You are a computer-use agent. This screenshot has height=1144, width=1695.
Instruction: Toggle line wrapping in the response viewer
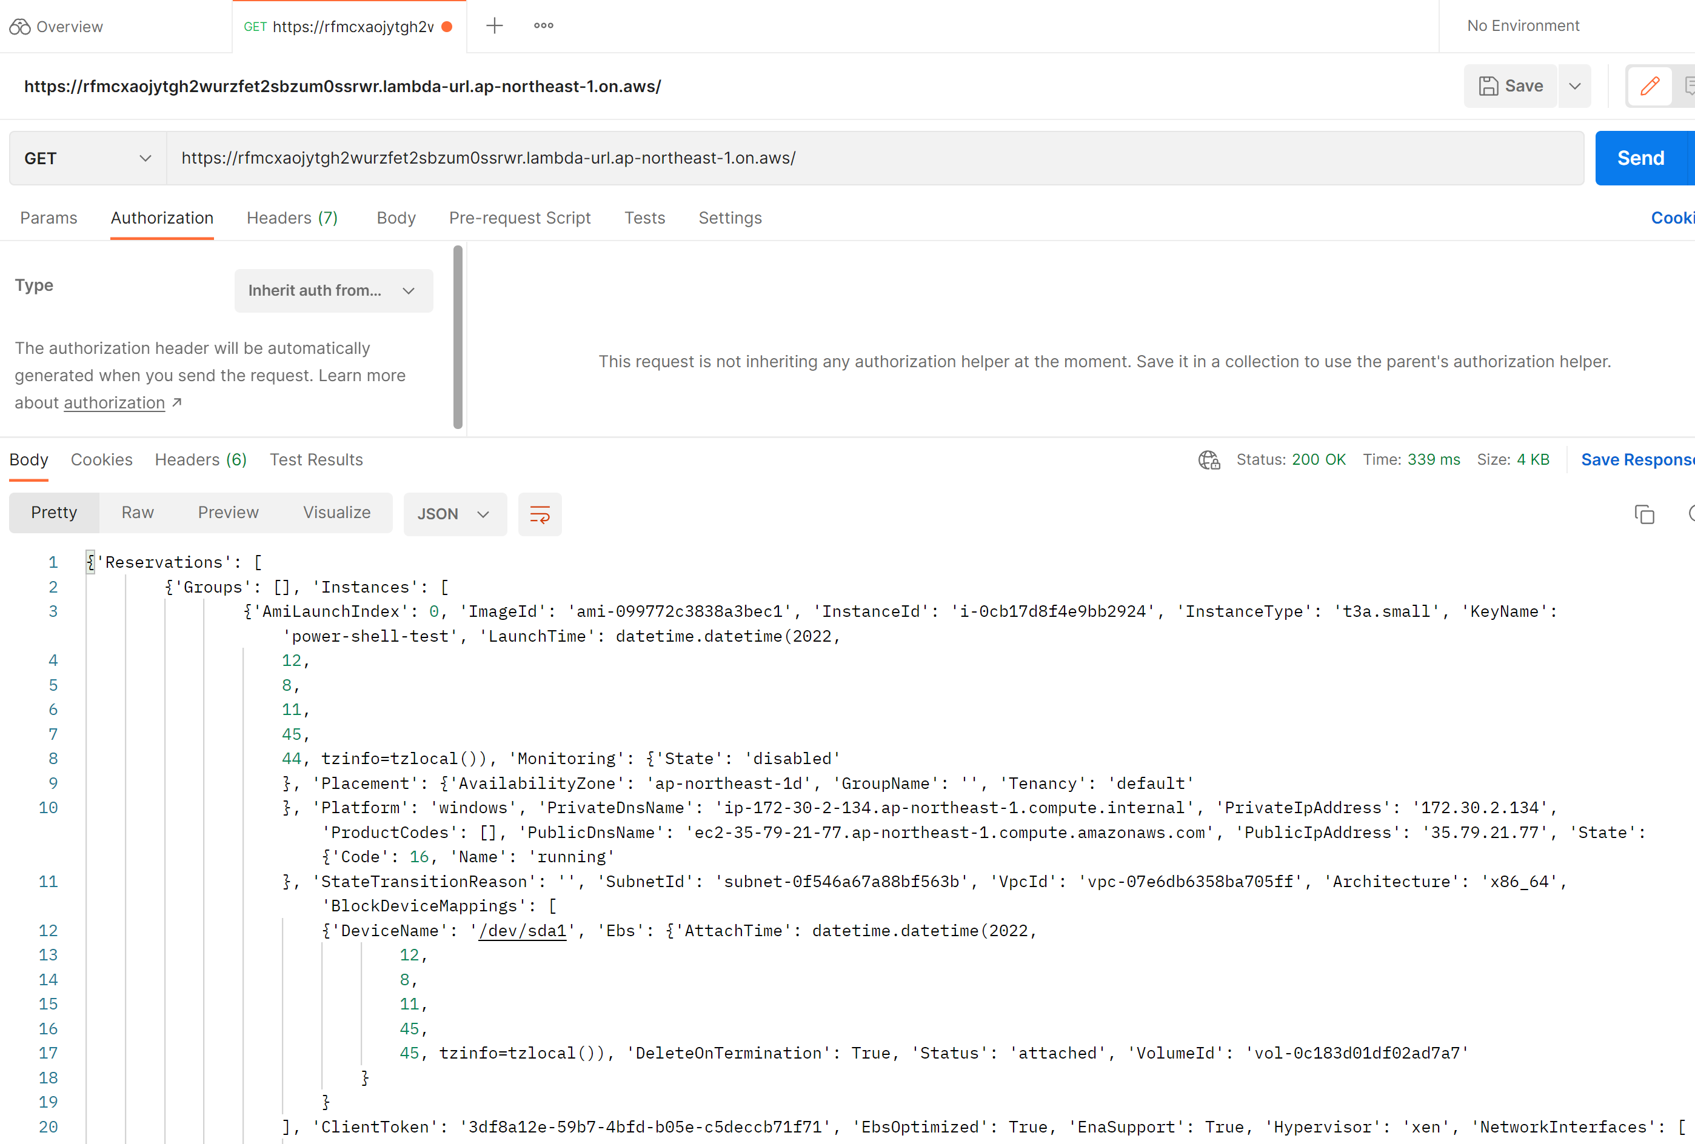tap(540, 513)
